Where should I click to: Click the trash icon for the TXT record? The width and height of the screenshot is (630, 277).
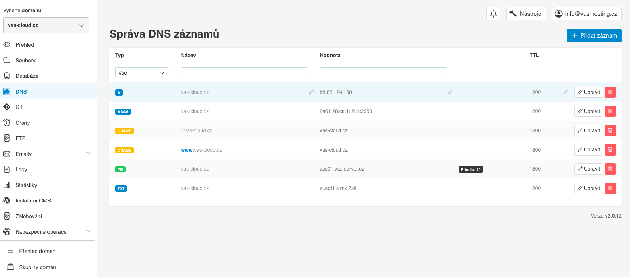coord(610,188)
